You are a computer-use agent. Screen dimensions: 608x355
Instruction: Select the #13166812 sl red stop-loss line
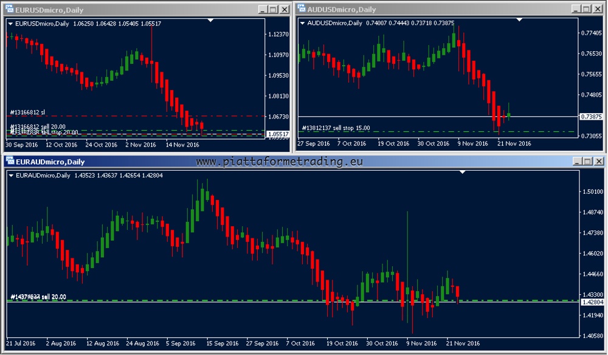tap(152, 115)
